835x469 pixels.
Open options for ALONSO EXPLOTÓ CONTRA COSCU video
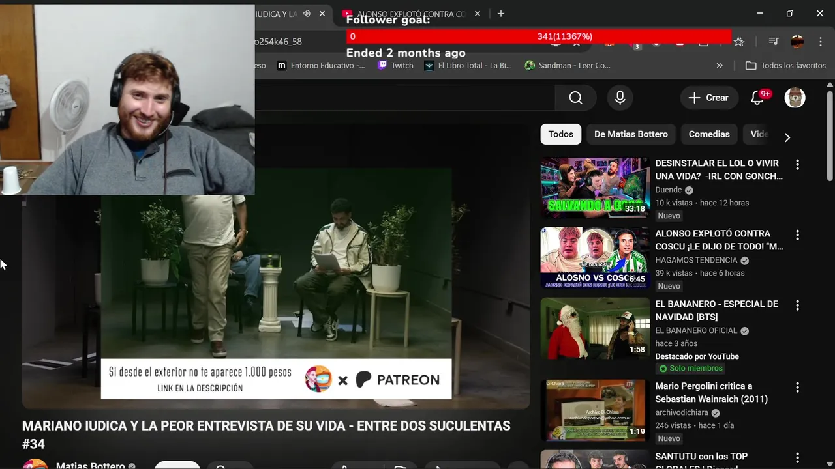[797, 234]
